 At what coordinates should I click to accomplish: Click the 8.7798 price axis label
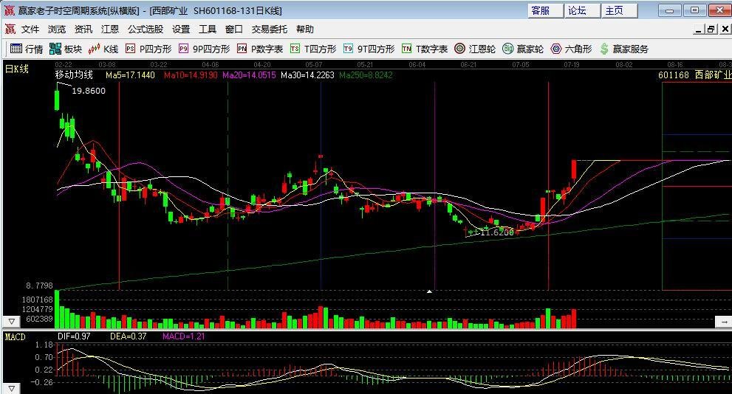pyautogui.click(x=39, y=286)
